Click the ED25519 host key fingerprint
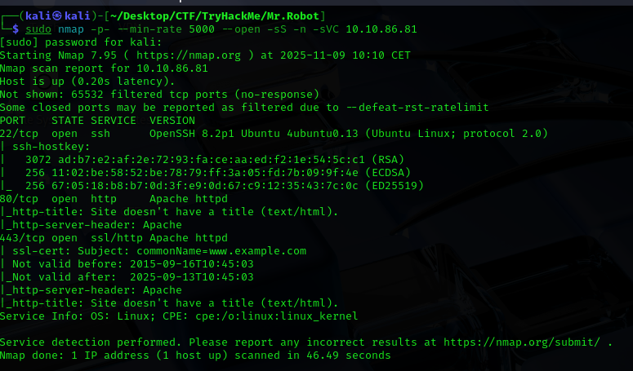 (x=212, y=185)
